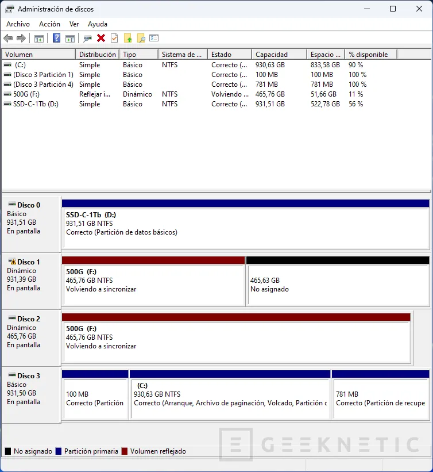
Task: Click the yellow folder with green arrow icon
Action: pyautogui.click(x=127, y=39)
